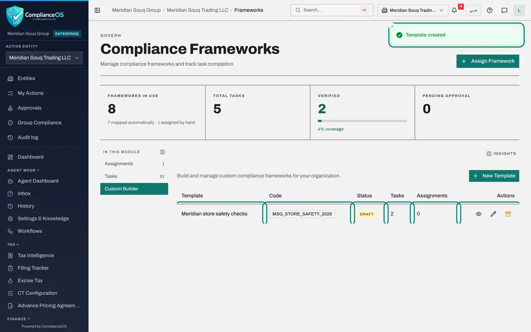Archive the Meridian store safety checks template
Screen dimensions: 531x332
pyautogui.click(x=508, y=214)
